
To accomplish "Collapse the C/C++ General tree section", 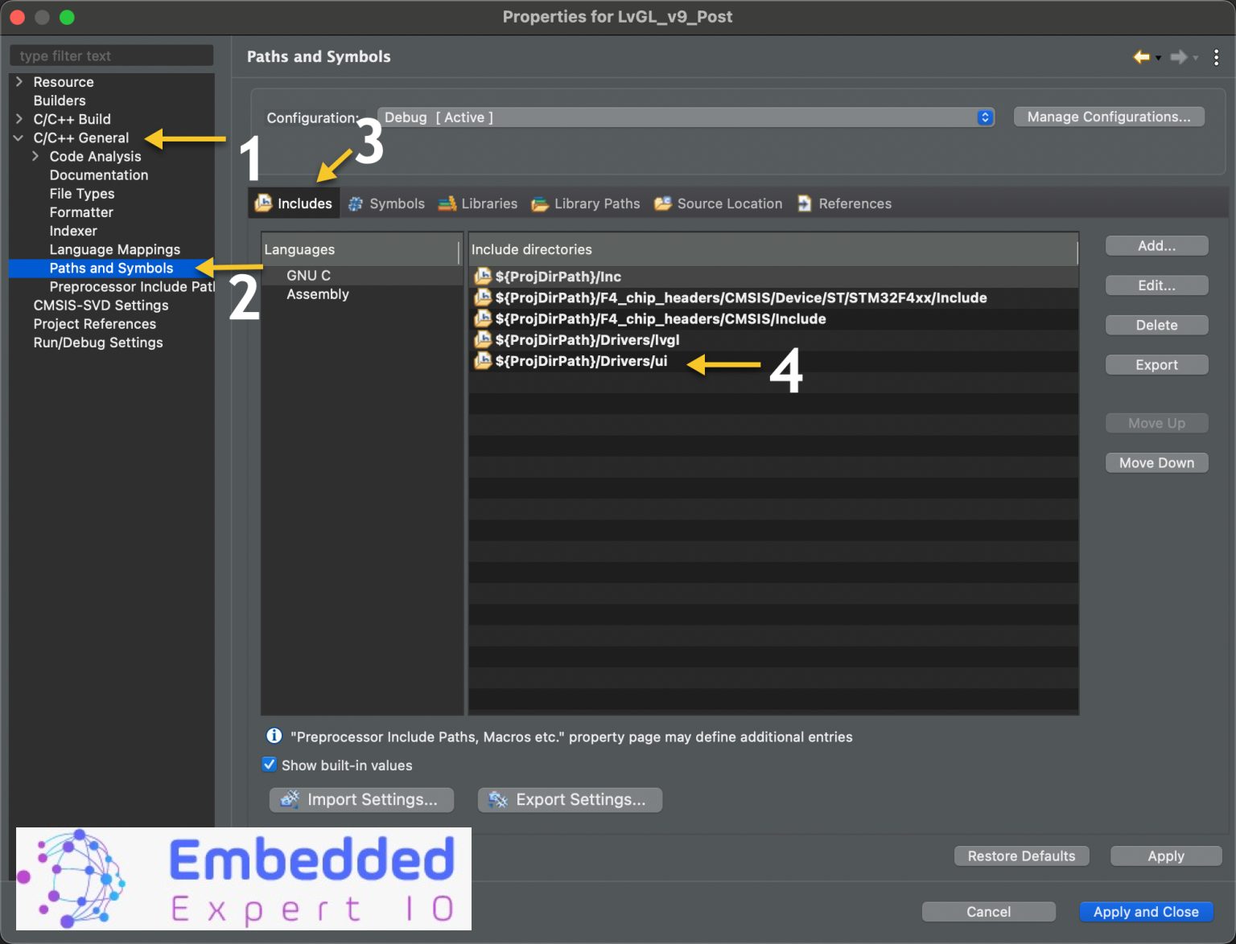I will pos(18,137).
